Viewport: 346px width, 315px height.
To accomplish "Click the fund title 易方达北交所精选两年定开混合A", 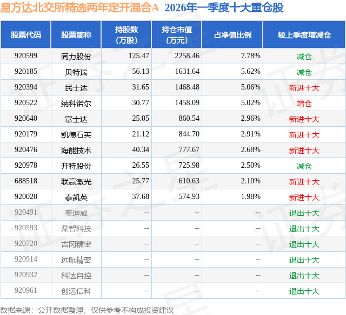I will [79, 8].
